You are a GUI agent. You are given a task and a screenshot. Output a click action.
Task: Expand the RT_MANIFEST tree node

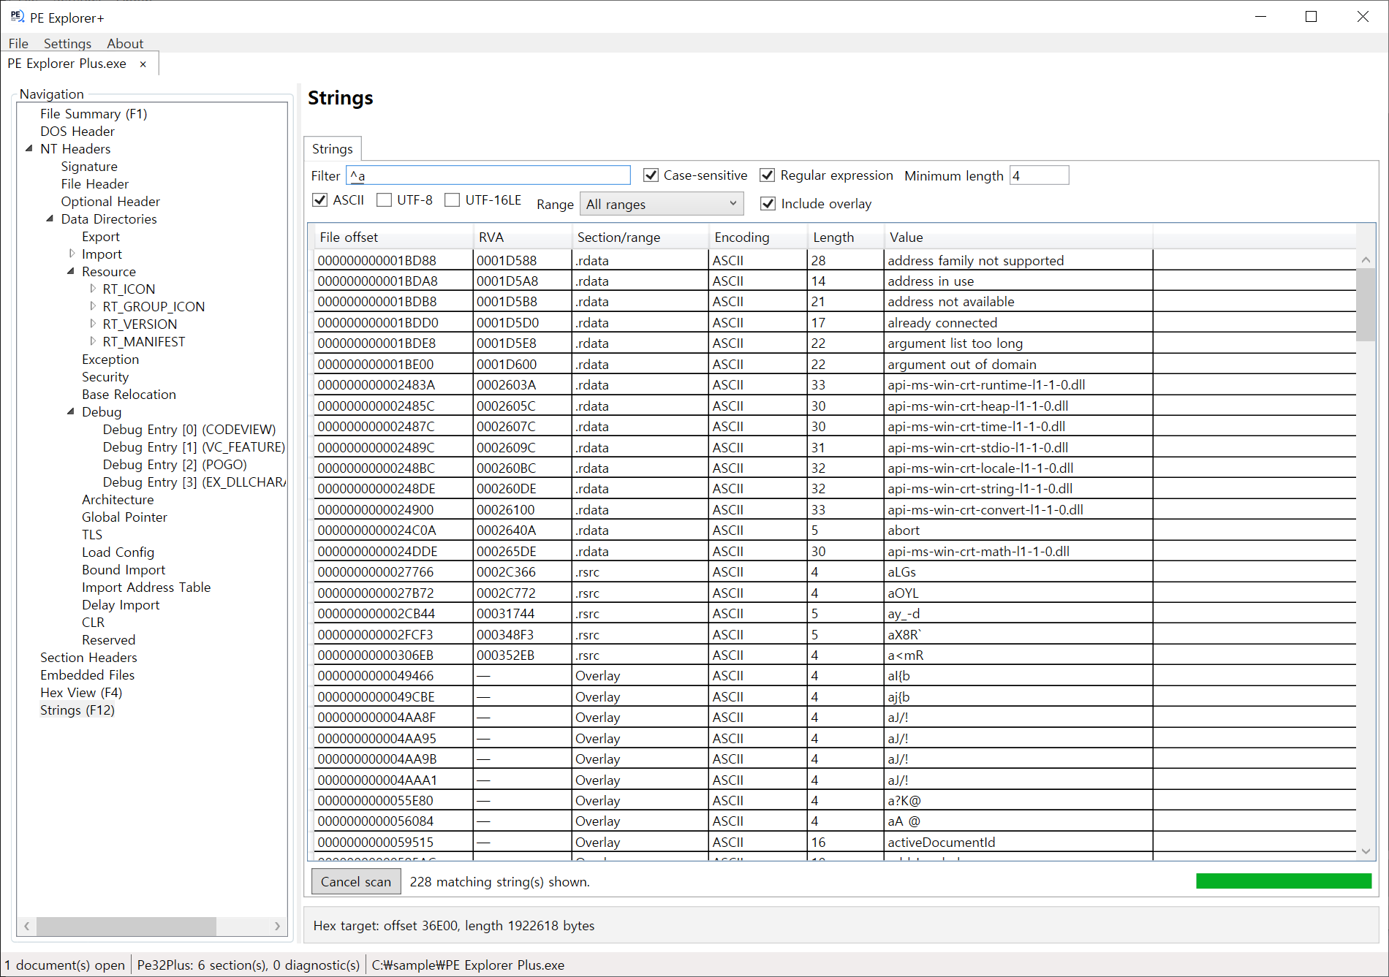coord(92,341)
